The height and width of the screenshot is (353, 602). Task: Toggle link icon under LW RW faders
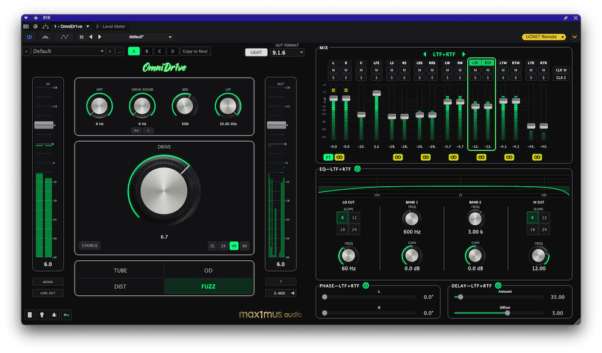pos(453,157)
